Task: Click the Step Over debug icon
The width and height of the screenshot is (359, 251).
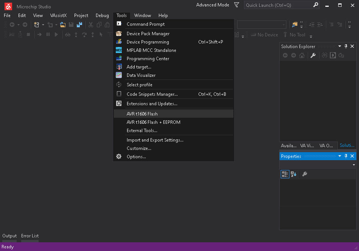Action: (84, 34)
